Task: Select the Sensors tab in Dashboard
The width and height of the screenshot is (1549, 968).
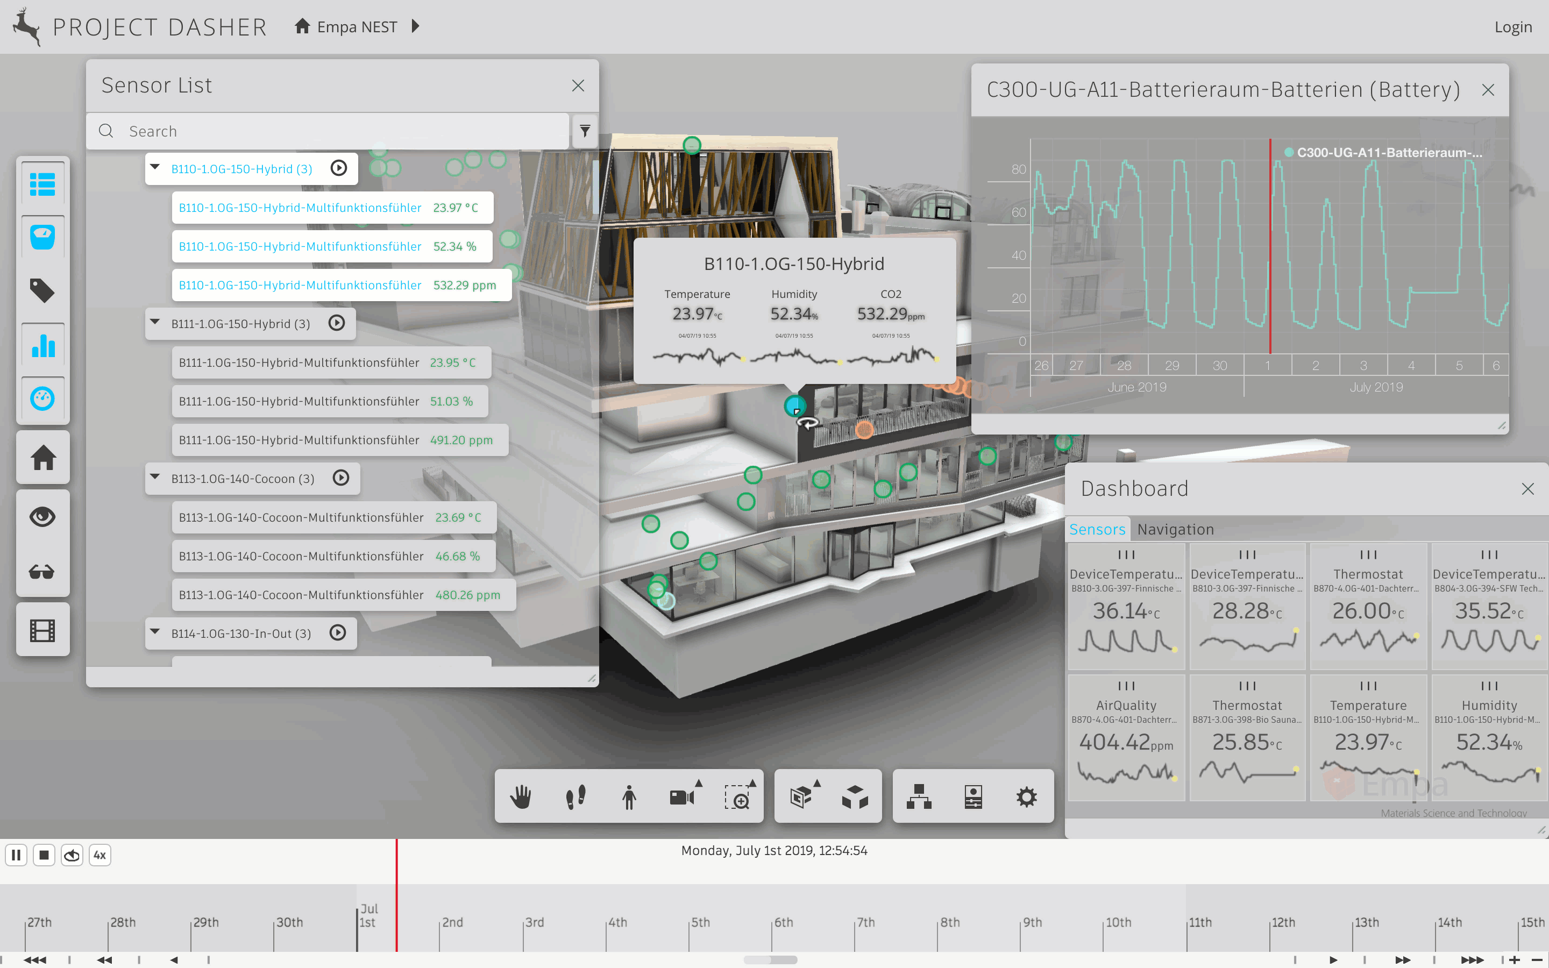Action: (1097, 530)
